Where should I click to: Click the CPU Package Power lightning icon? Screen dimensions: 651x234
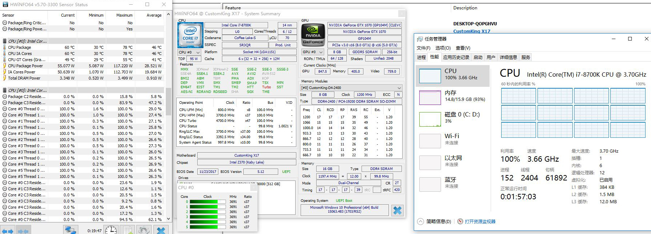click(x=4, y=66)
